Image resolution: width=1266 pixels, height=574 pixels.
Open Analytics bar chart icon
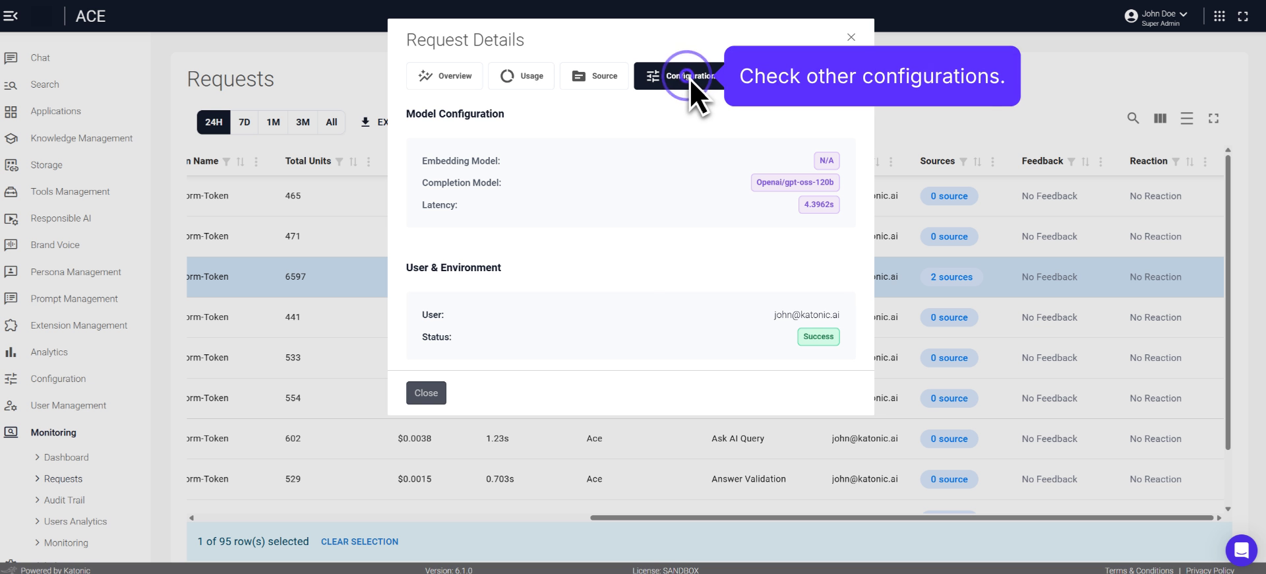(x=11, y=352)
